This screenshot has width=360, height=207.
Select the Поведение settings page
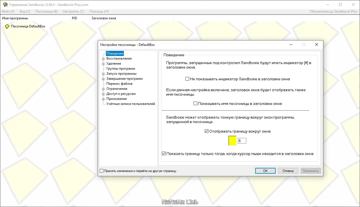(x=115, y=53)
